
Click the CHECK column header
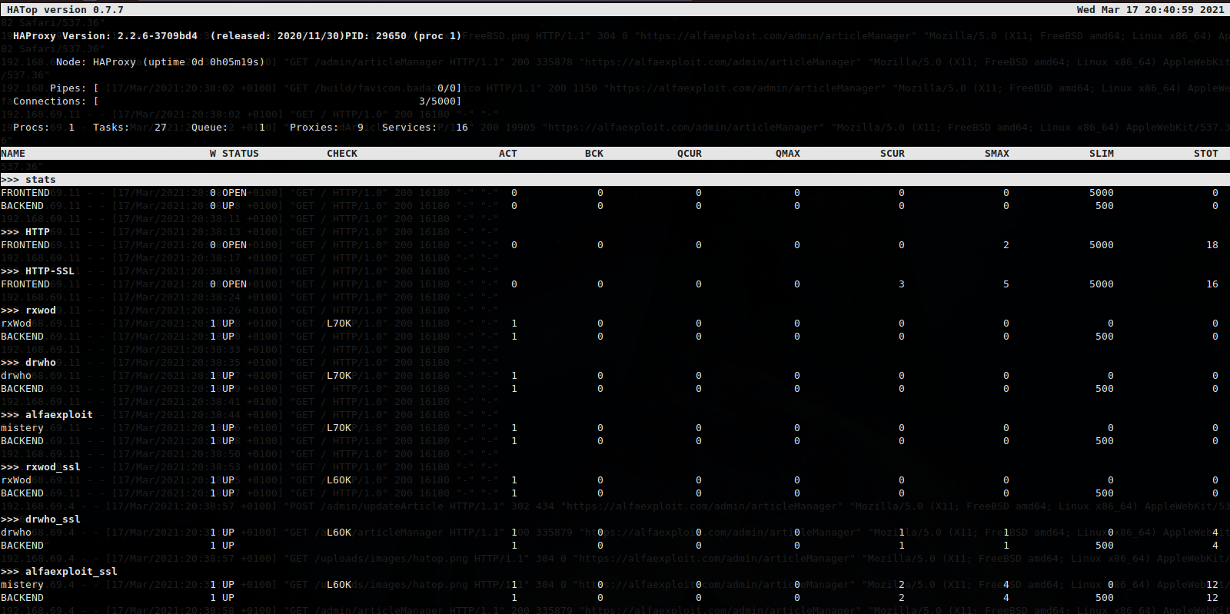(342, 154)
